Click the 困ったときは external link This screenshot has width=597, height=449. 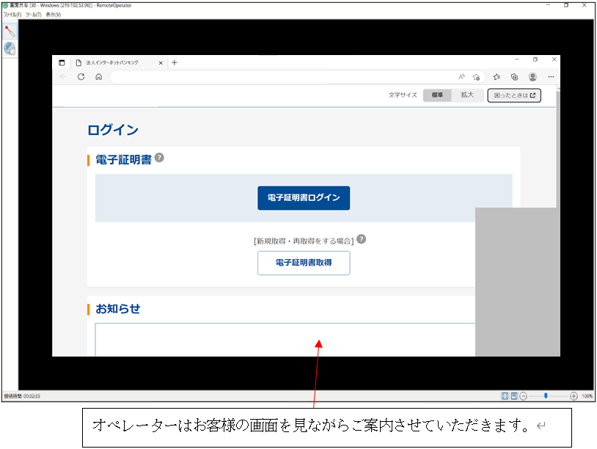tap(513, 95)
